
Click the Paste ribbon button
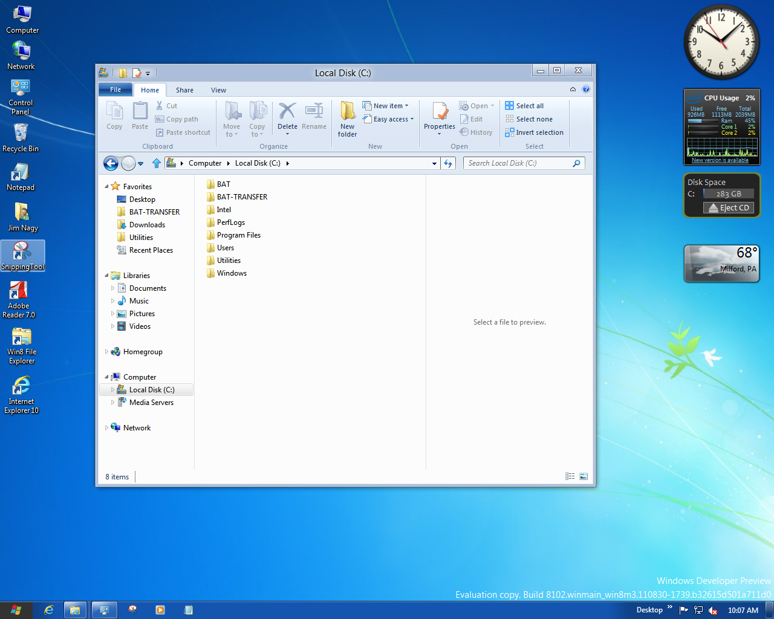[x=140, y=115]
